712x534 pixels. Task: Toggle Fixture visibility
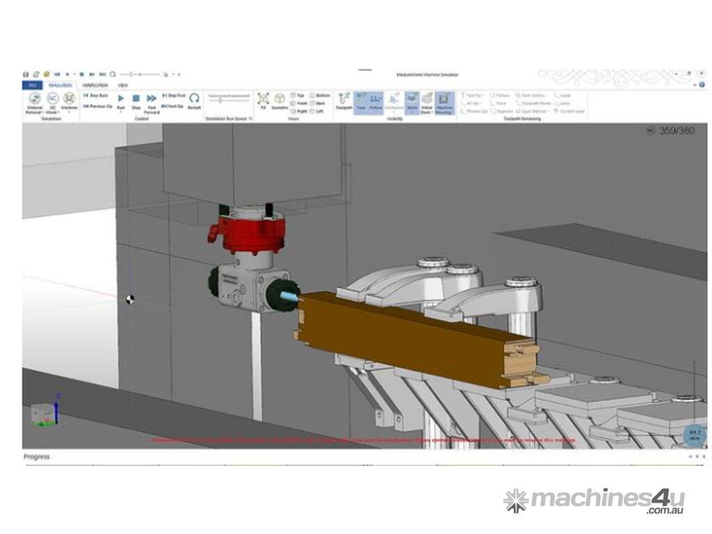point(375,101)
